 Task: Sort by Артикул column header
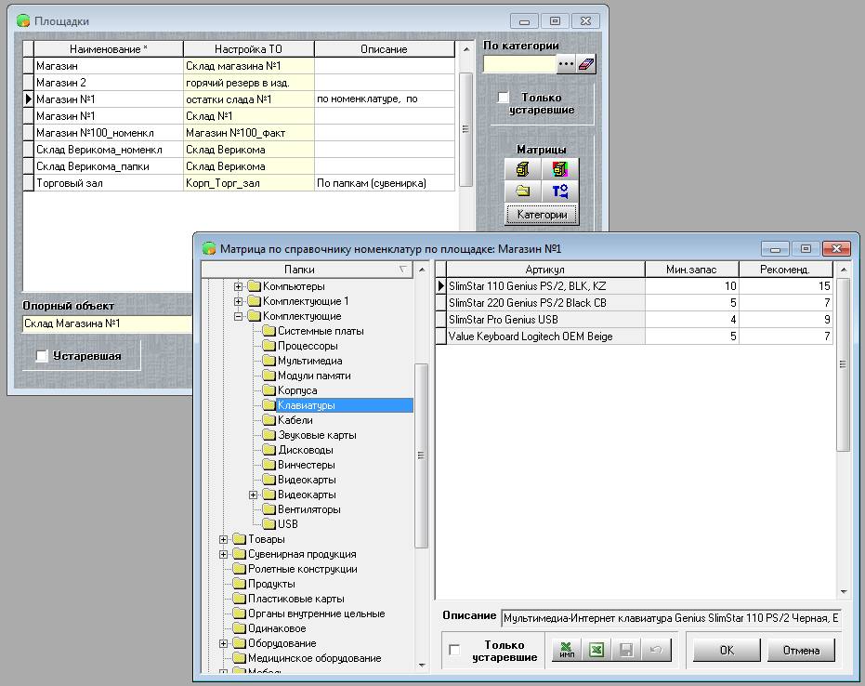coord(545,270)
